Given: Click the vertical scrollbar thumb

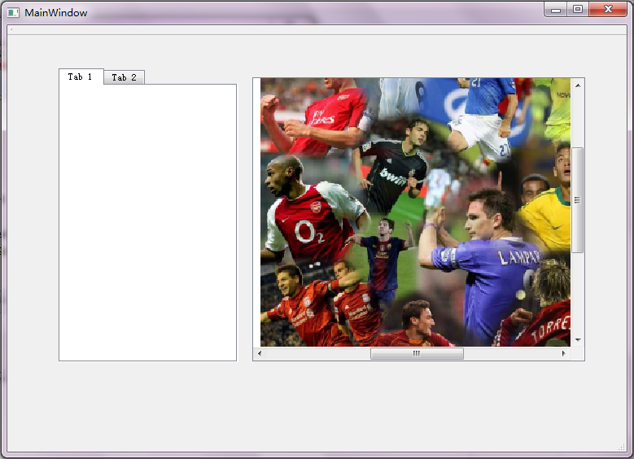Looking at the screenshot, I should (x=578, y=199).
